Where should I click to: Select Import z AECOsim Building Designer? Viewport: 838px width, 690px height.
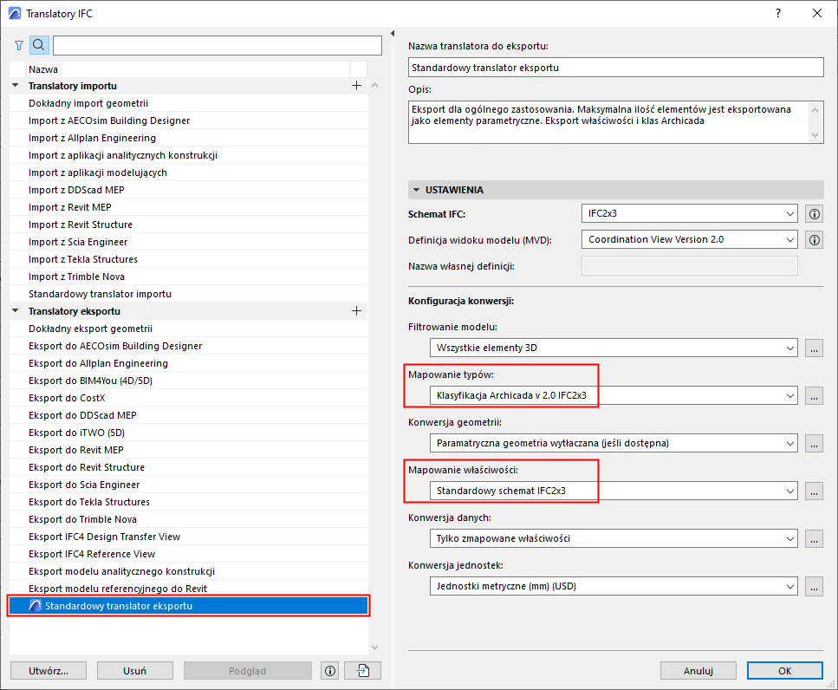[189, 120]
